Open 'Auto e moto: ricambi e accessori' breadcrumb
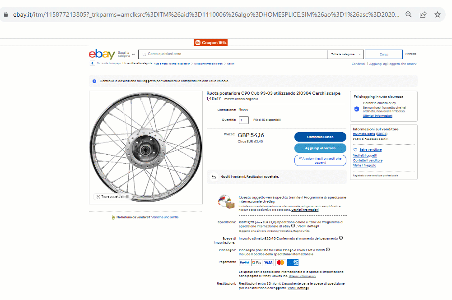452x300 pixels. tap(172, 64)
